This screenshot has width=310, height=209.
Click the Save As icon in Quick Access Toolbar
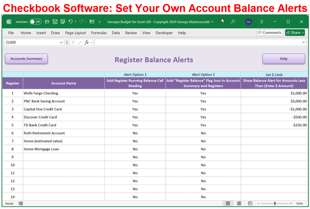point(62,21)
